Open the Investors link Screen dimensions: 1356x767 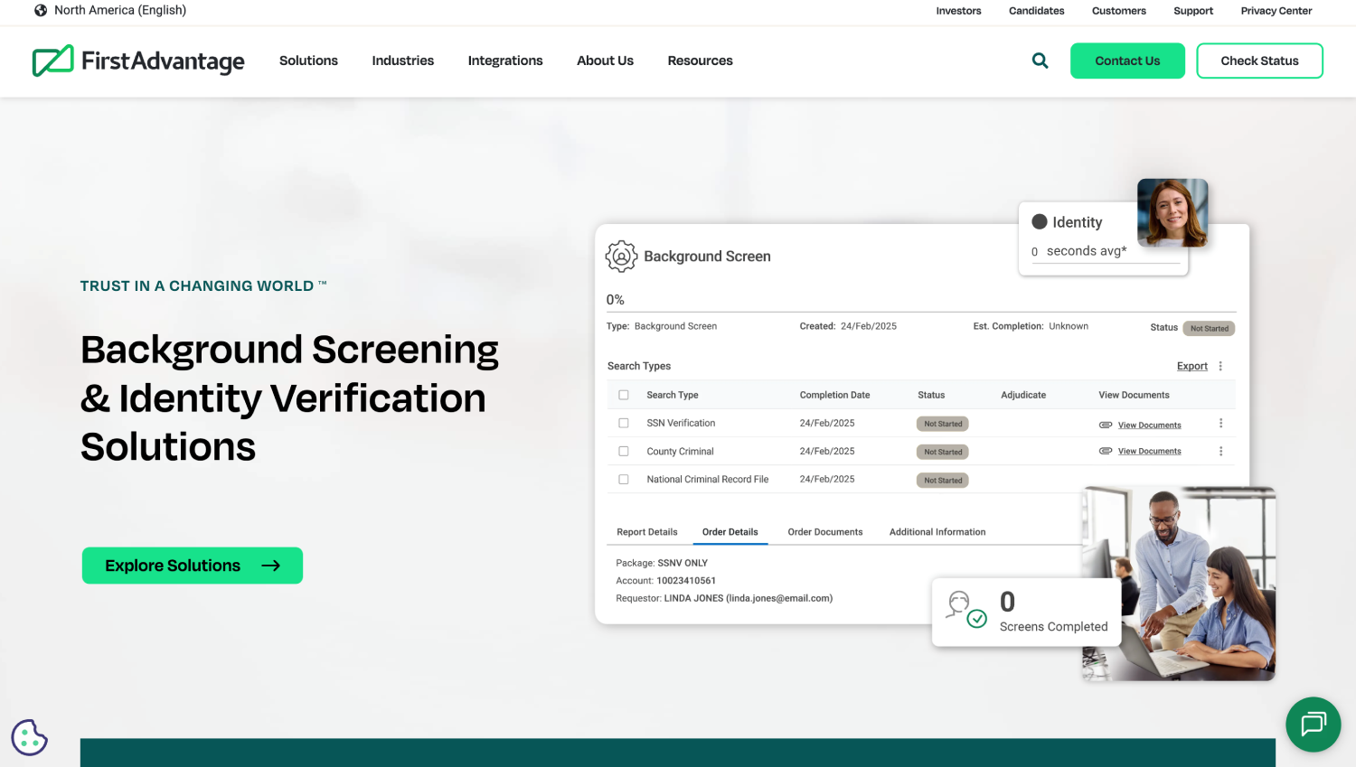click(958, 11)
